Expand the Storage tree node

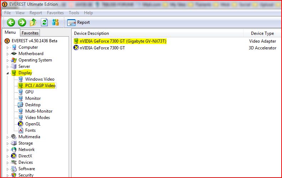pyautogui.click(x=7, y=144)
